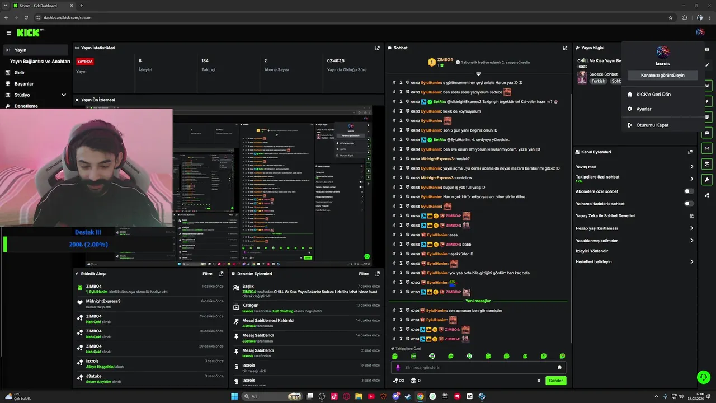716x403 pixels.
Task: Click the Sadece Sohbet category thumbnail
Action: tap(582, 77)
